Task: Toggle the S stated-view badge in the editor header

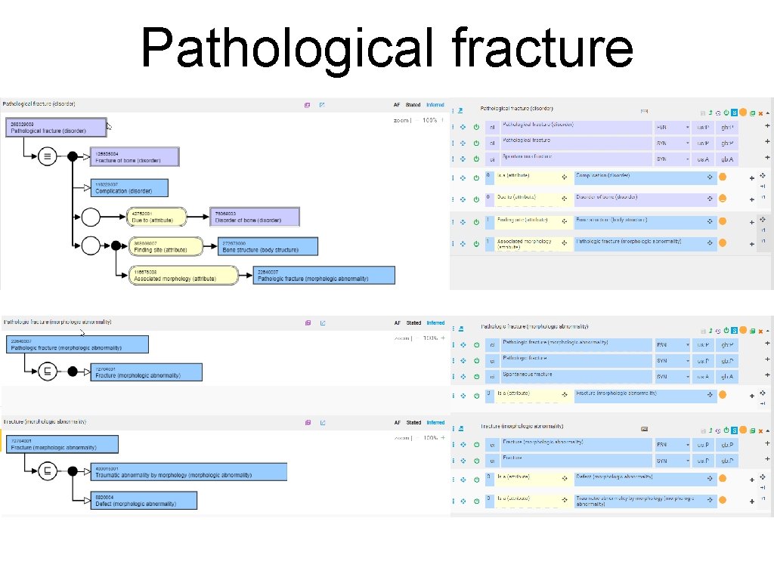Action: coord(734,112)
